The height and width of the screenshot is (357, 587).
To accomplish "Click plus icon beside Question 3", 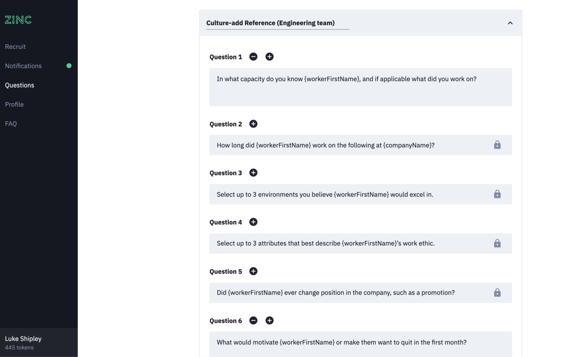I will [253, 173].
